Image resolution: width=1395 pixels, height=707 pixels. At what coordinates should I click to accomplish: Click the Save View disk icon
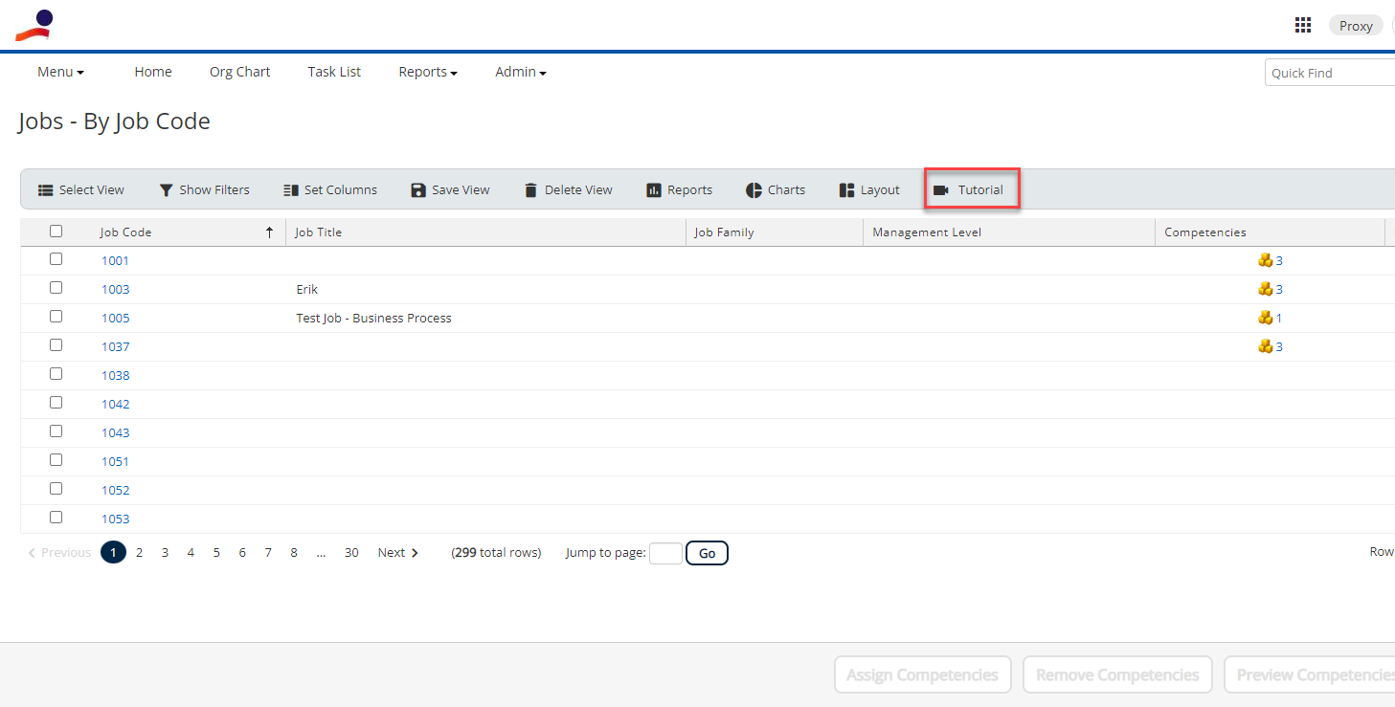pos(417,190)
